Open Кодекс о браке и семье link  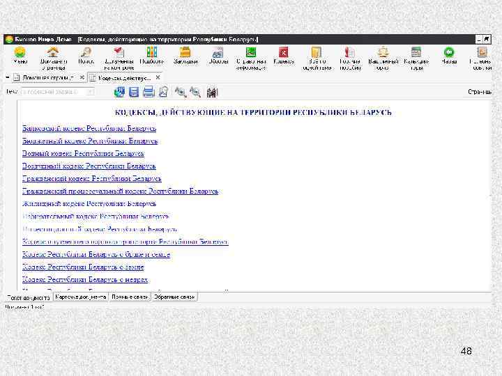click(96, 255)
